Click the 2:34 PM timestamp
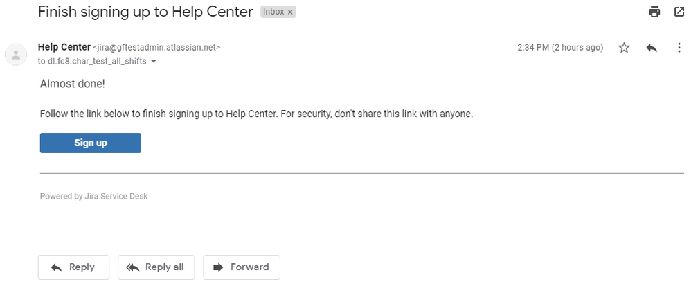 (560, 48)
